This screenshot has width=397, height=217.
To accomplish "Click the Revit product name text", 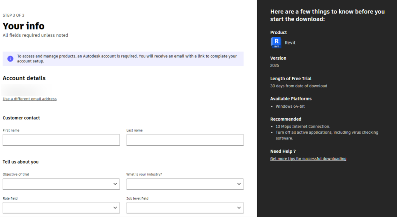I will point(290,43).
